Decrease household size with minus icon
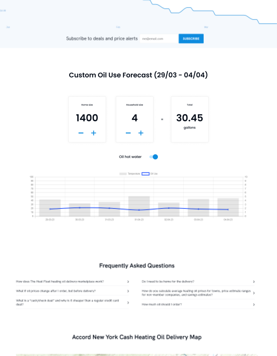 click(128, 133)
